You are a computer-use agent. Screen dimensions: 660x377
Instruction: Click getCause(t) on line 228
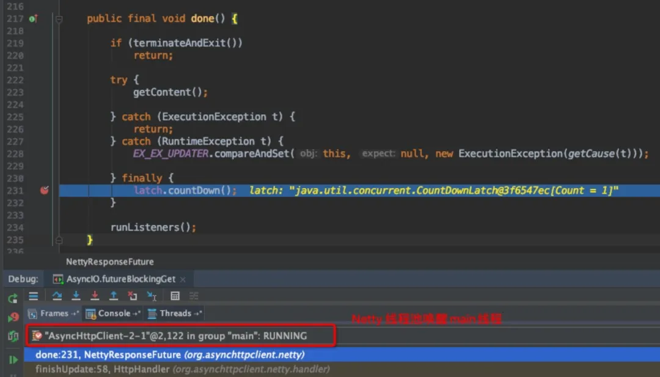600,153
